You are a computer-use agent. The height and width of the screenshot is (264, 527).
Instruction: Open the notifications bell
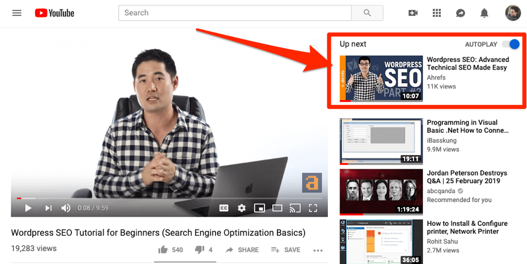click(x=484, y=13)
